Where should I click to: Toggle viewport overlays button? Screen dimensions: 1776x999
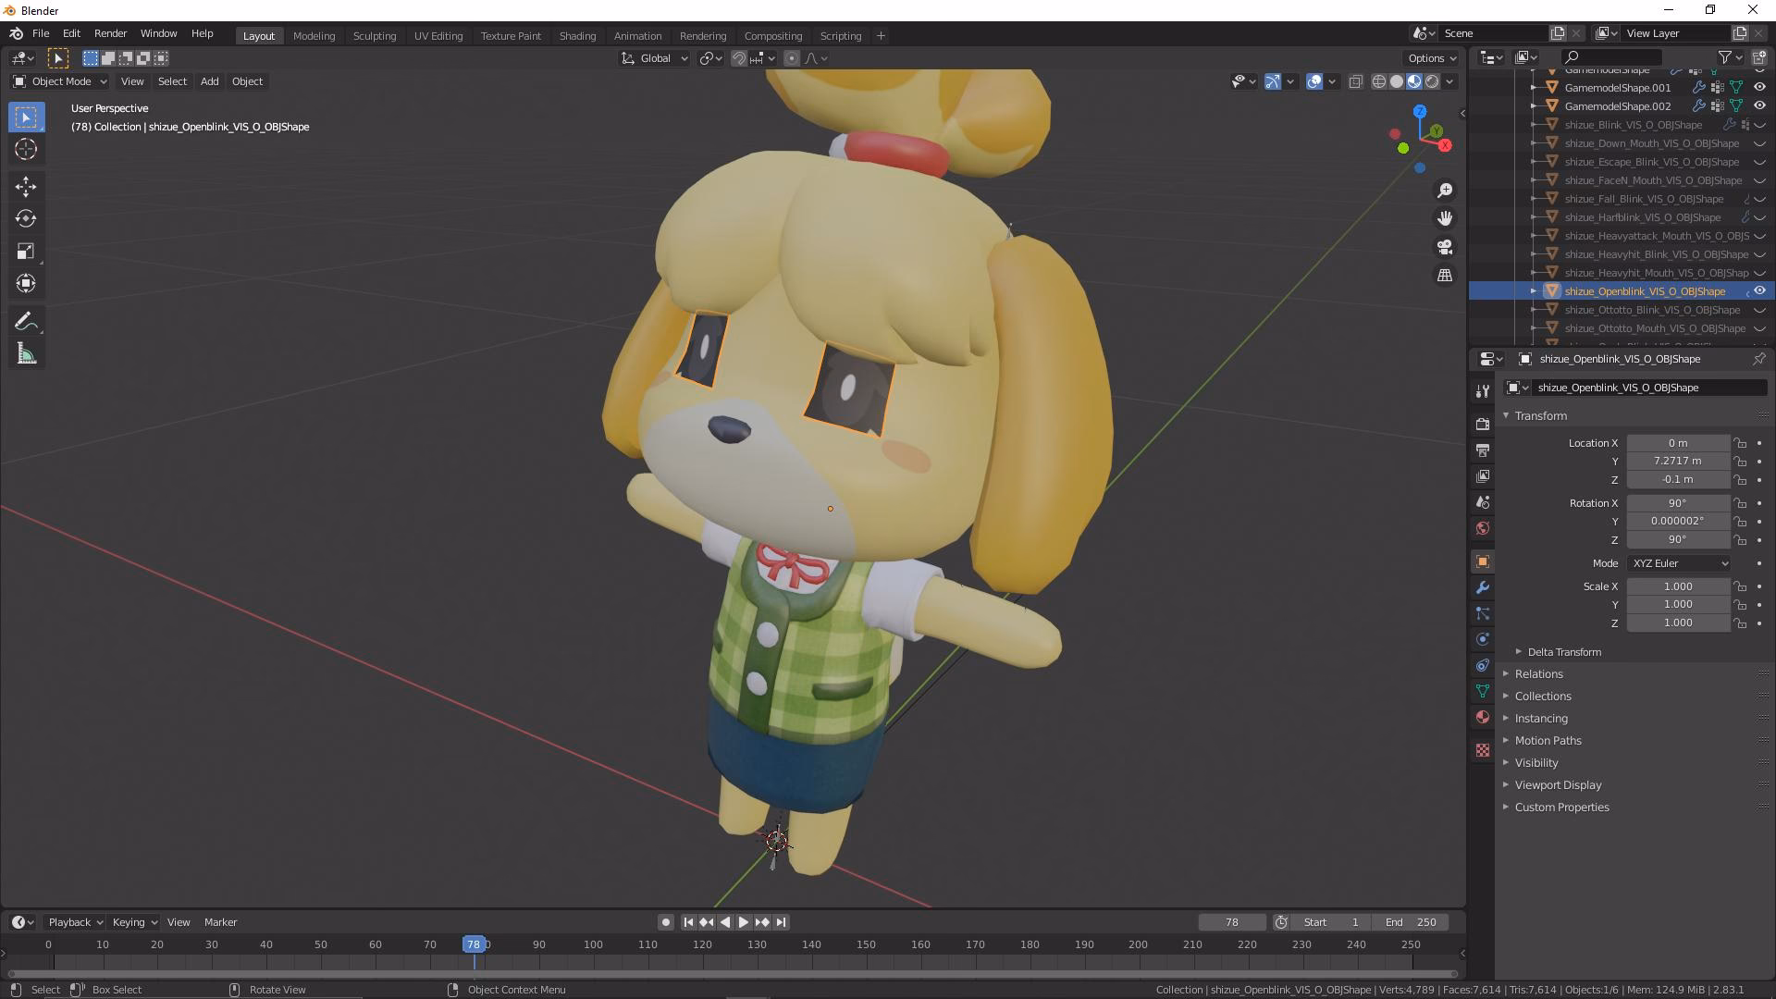pyautogui.click(x=1314, y=81)
